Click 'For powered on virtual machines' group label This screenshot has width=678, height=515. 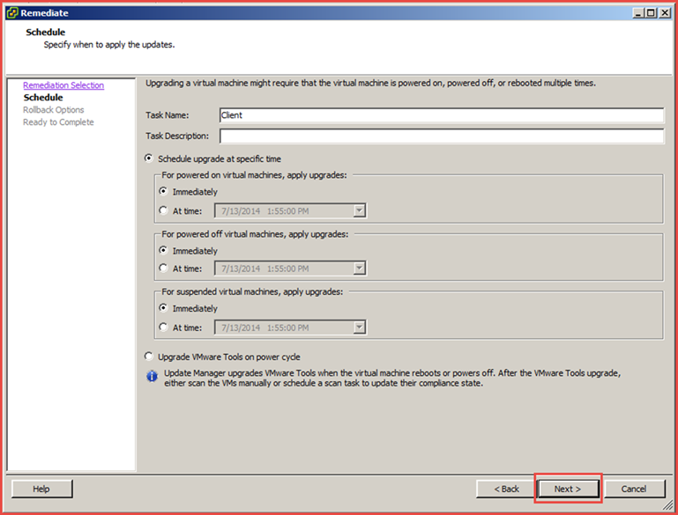(254, 175)
